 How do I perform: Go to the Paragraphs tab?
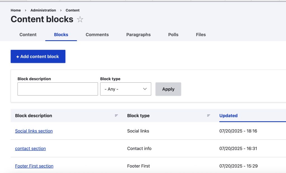(x=138, y=35)
